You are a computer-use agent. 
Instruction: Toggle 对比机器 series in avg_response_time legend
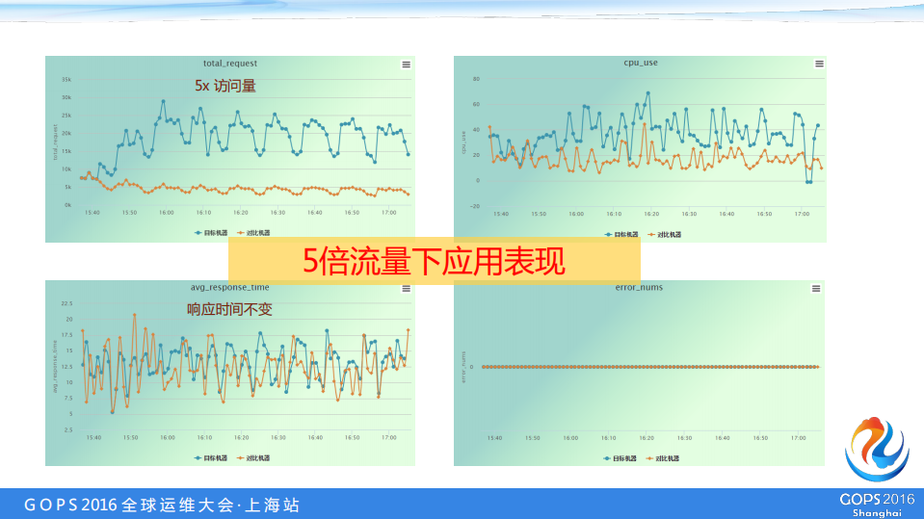pyautogui.click(x=253, y=457)
